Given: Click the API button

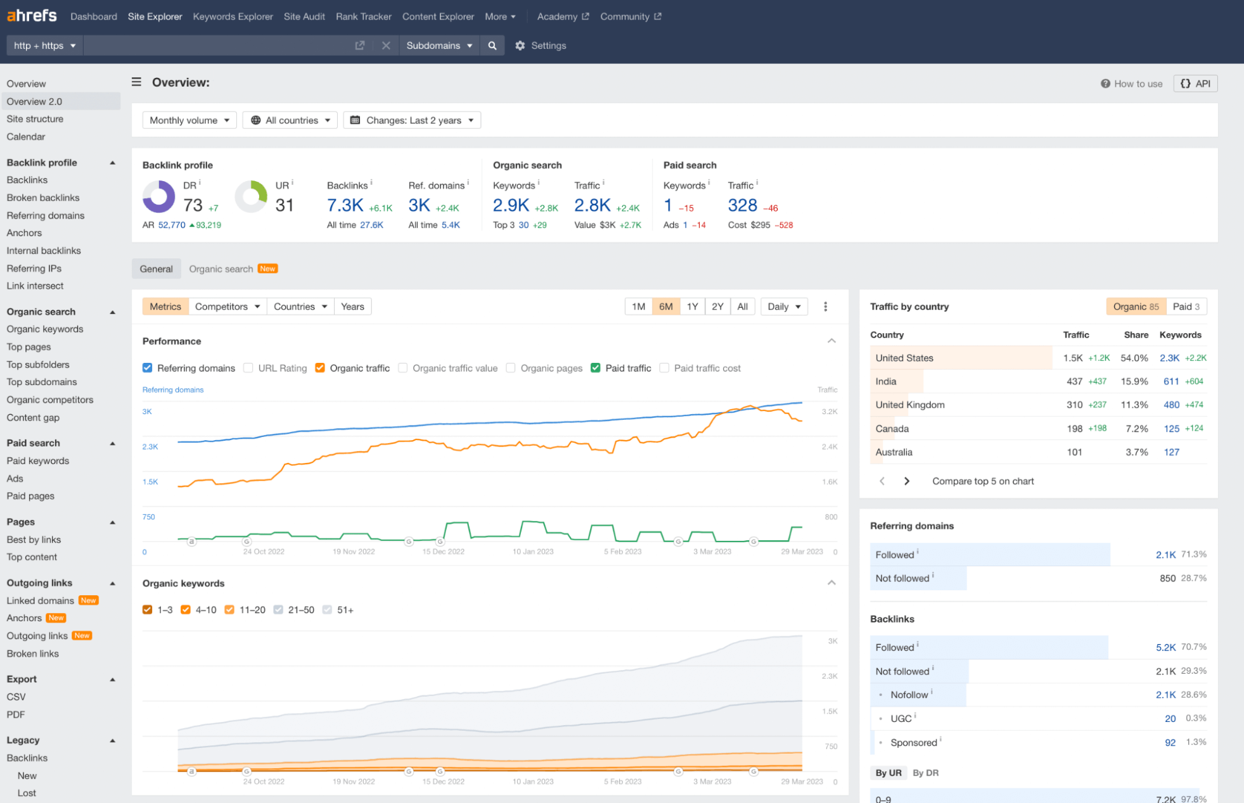Looking at the screenshot, I should point(1195,84).
